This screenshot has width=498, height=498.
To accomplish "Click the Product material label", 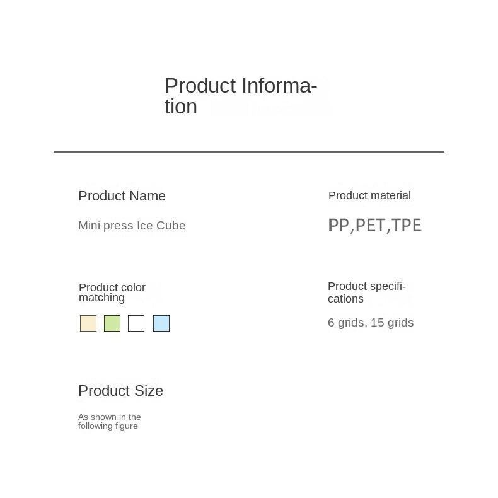I will coord(369,195).
